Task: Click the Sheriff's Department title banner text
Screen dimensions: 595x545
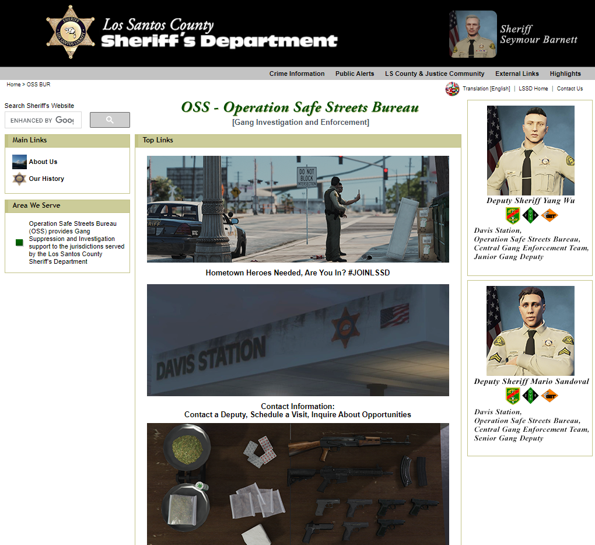Action: 219,33
